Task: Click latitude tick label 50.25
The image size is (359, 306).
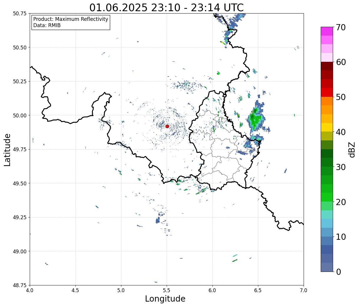Action: (x=20, y=82)
